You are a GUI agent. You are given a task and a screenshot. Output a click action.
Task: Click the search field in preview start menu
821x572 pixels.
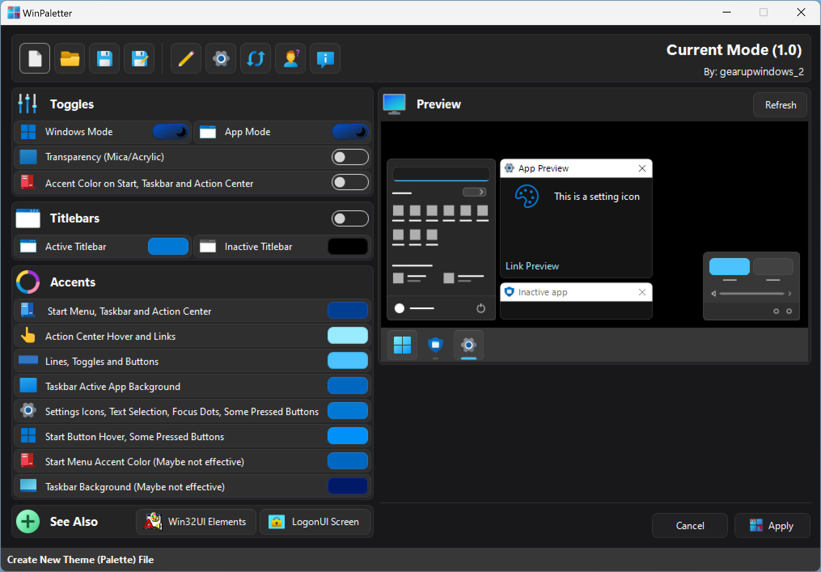pyautogui.click(x=441, y=174)
